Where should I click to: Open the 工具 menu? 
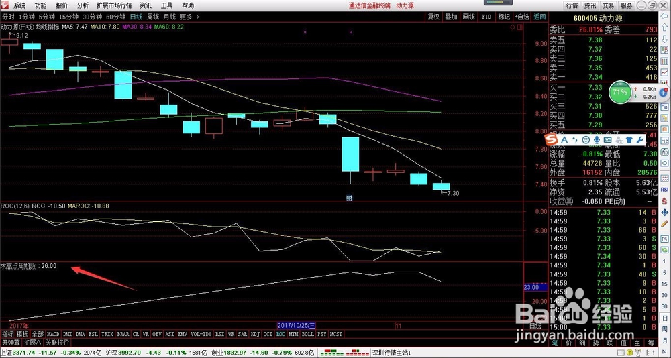(167, 5)
